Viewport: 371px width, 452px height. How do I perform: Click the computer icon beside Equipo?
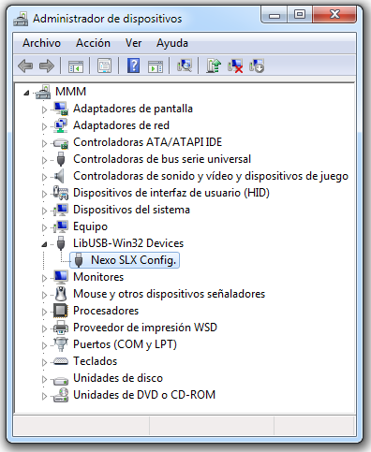pos(61,226)
